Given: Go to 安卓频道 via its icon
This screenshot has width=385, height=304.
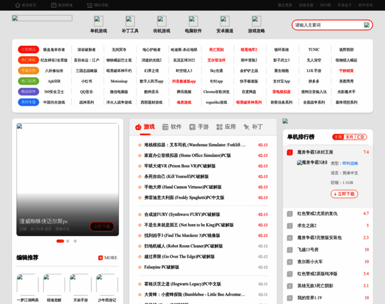Looking at the screenshot, I should coord(224,21).
